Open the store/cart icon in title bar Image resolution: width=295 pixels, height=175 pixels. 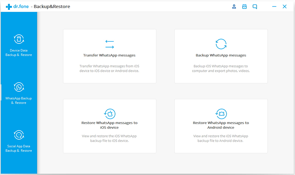pos(244,7)
